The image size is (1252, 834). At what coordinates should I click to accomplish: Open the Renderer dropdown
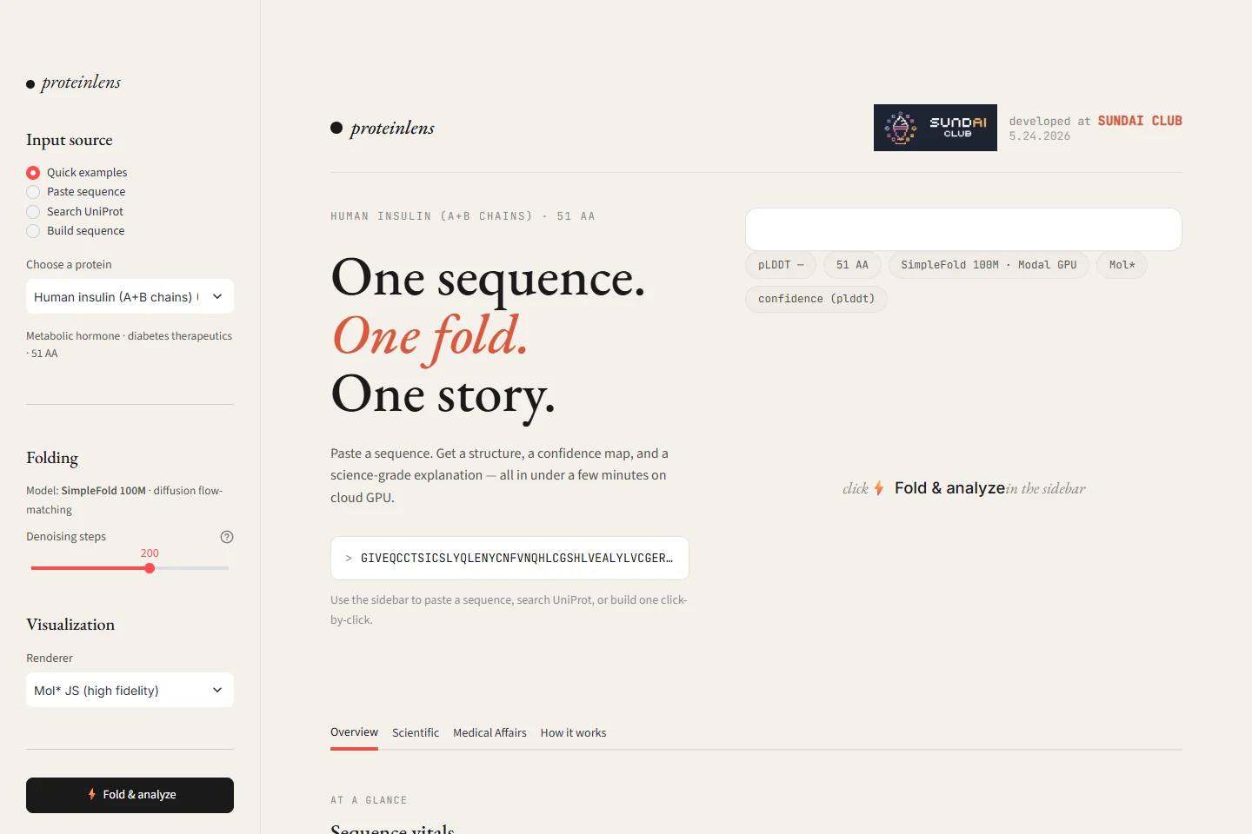click(130, 690)
